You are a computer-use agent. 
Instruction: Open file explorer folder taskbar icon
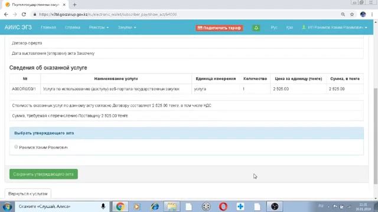click(172, 207)
